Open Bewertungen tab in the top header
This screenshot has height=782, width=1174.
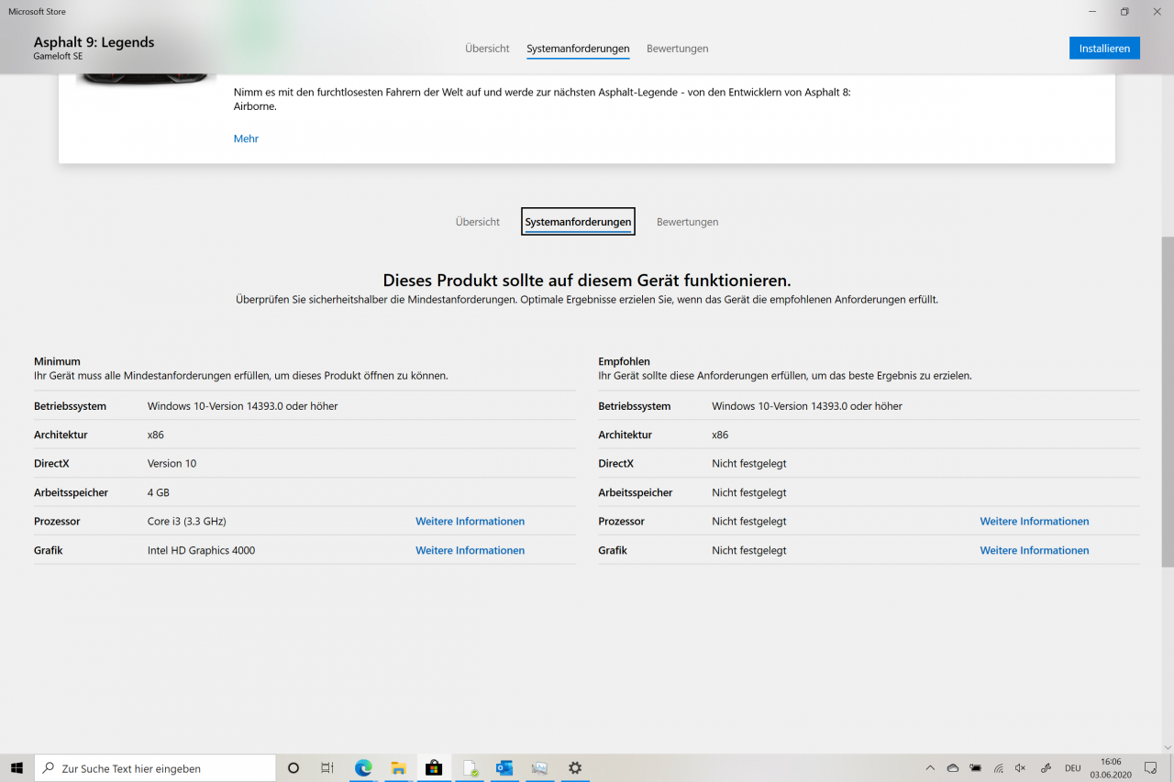click(678, 49)
